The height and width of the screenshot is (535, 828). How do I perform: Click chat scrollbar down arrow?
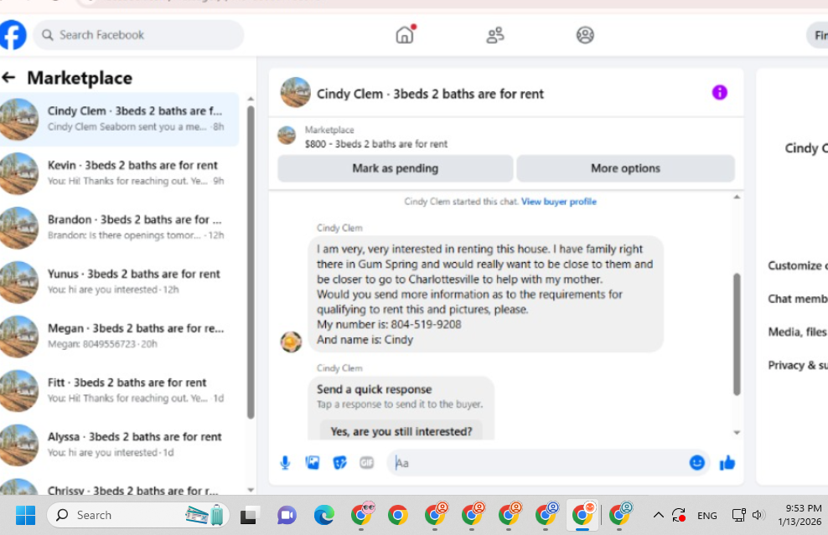tap(737, 433)
